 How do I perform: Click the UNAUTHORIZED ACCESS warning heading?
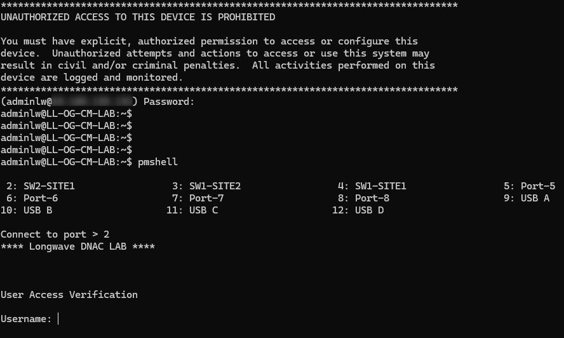pyautogui.click(x=138, y=17)
